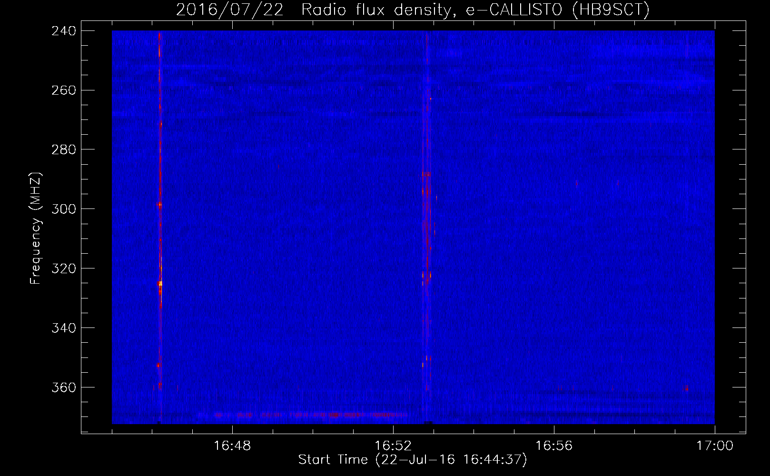The image size is (770, 476).
Task: Click the 'Start Time (22-Jul-16 16:44:37)' axis label
Action: tap(413, 460)
